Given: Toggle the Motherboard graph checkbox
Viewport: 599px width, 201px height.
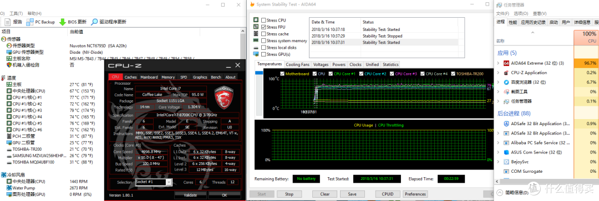Looking at the screenshot, I should click(282, 74).
